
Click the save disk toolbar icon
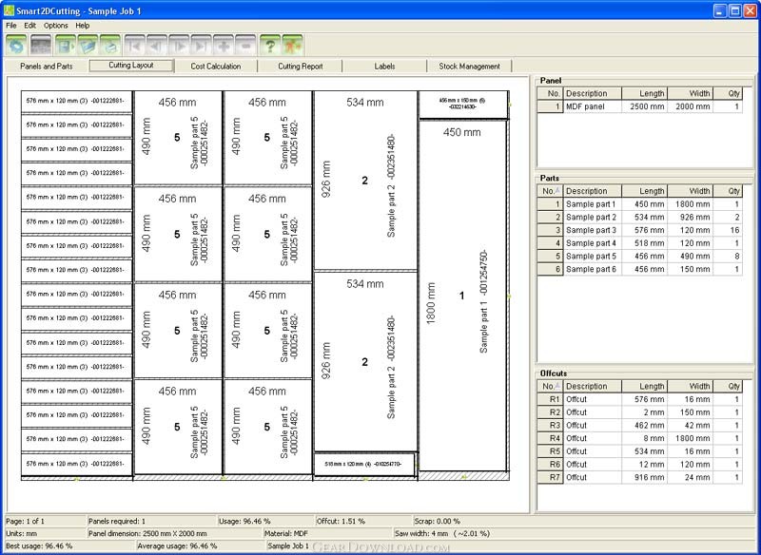65,46
